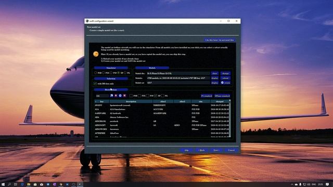Check the FS9 distributor filter checkbox
Viewport: 333px width, 187px height.
point(147,96)
